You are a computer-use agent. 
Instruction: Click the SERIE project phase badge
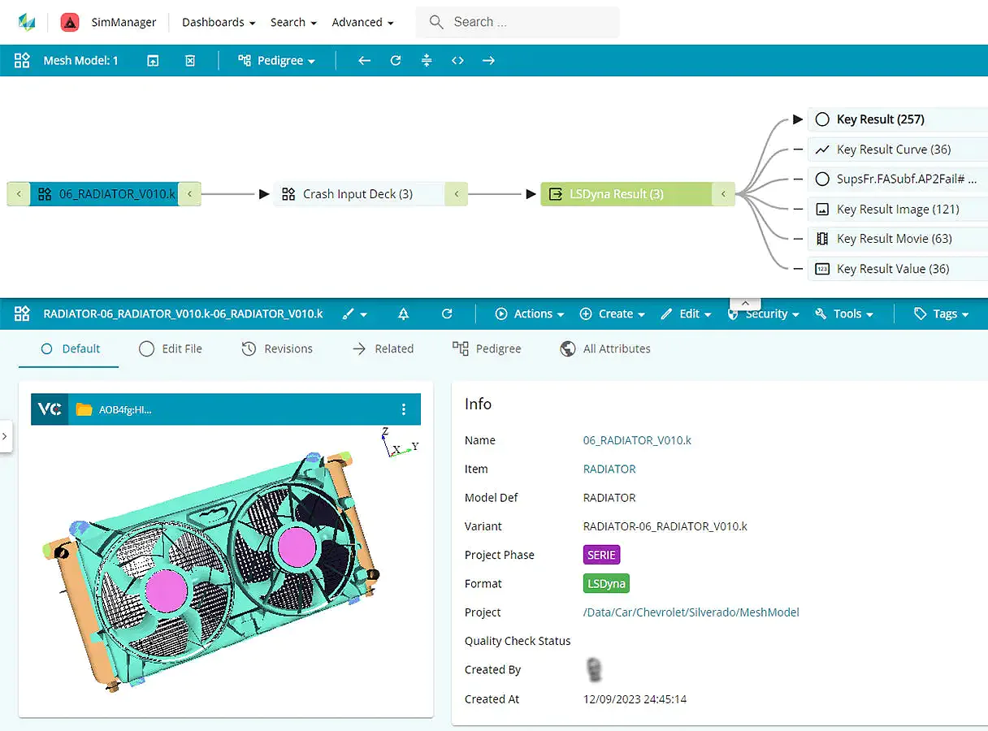click(602, 555)
